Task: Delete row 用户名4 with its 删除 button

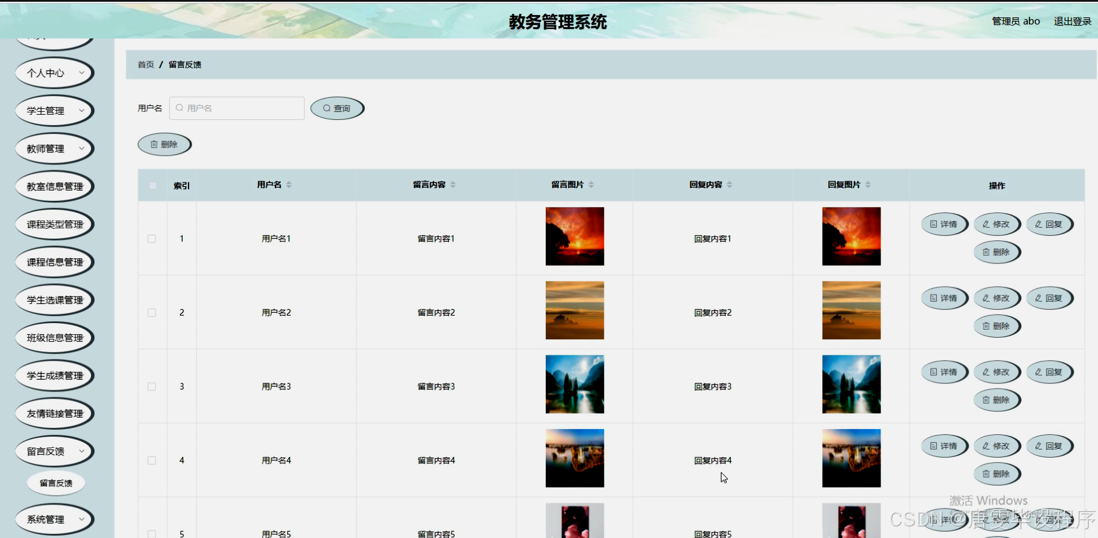Action: [x=996, y=474]
